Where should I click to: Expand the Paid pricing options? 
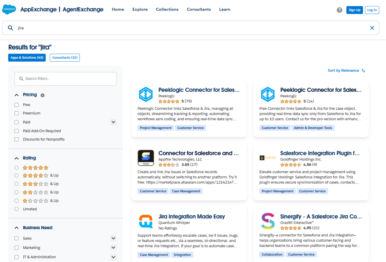point(113,122)
